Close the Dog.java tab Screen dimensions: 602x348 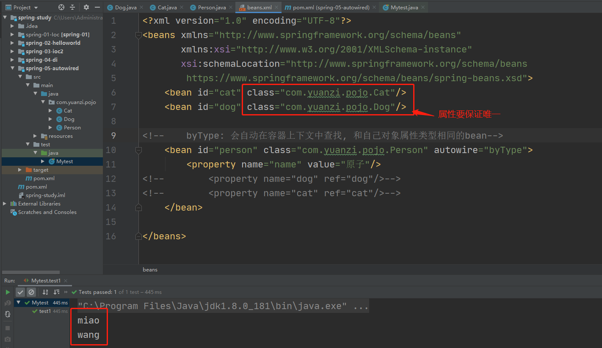(x=142, y=8)
